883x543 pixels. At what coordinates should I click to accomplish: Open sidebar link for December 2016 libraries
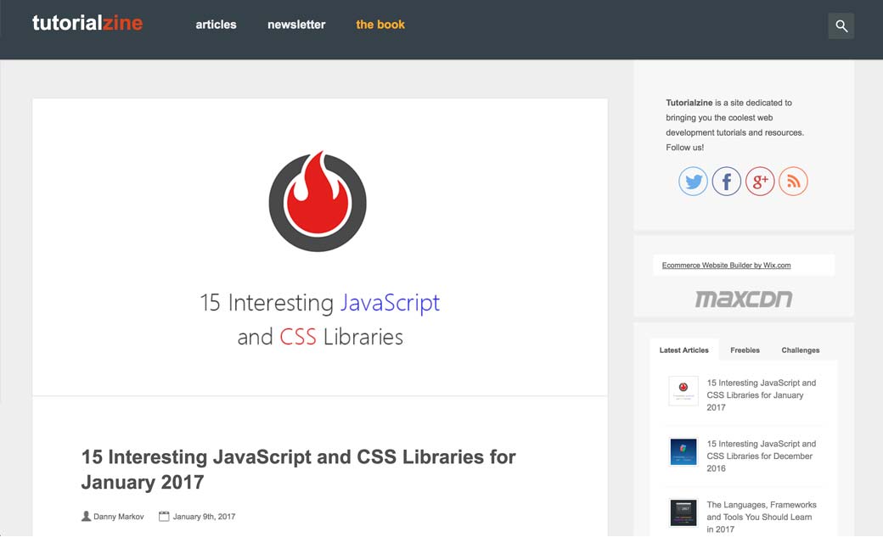(761, 456)
